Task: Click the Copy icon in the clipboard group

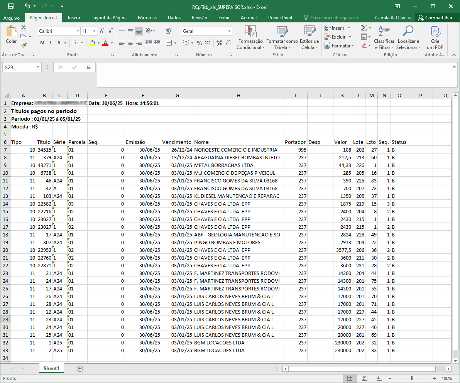Action: click(24, 37)
